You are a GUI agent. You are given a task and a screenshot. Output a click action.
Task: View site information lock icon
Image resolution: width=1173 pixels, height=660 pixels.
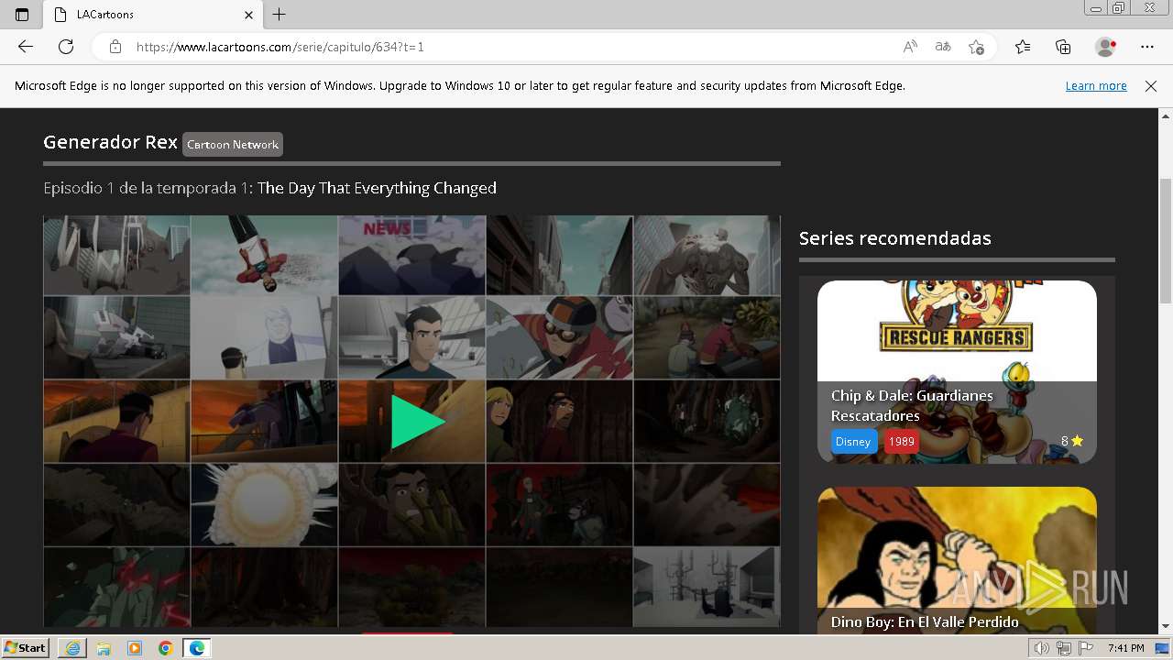tap(115, 47)
